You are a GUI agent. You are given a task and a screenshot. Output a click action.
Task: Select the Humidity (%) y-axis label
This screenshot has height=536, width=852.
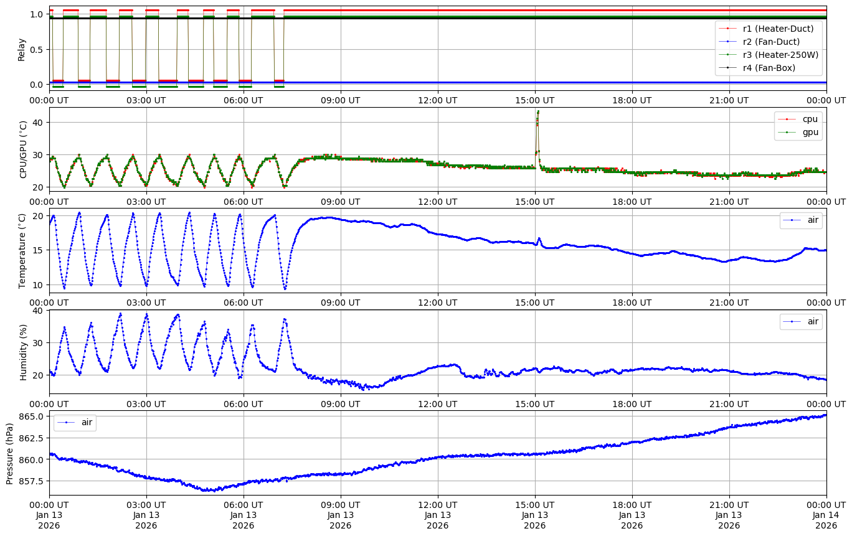coord(24,352)
